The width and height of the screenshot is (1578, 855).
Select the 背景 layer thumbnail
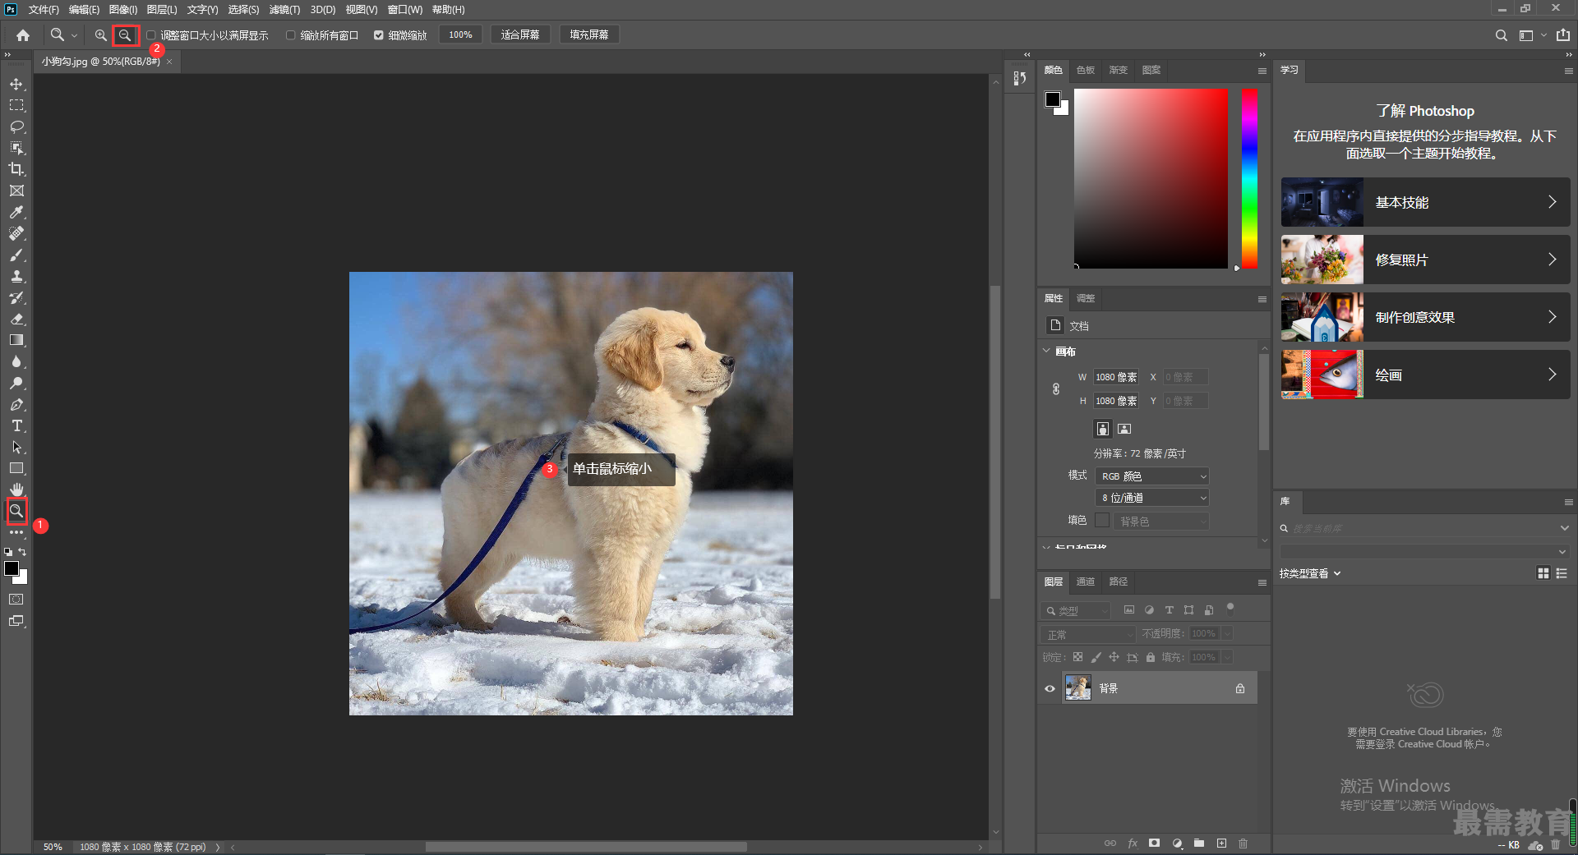coord(1078,688)
